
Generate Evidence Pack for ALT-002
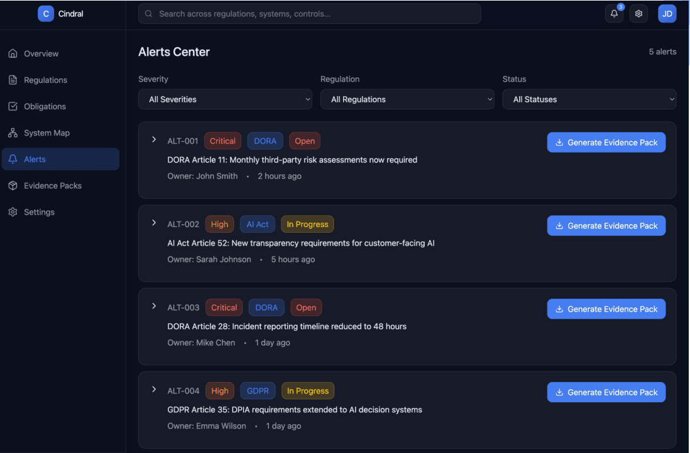(606, 225)
